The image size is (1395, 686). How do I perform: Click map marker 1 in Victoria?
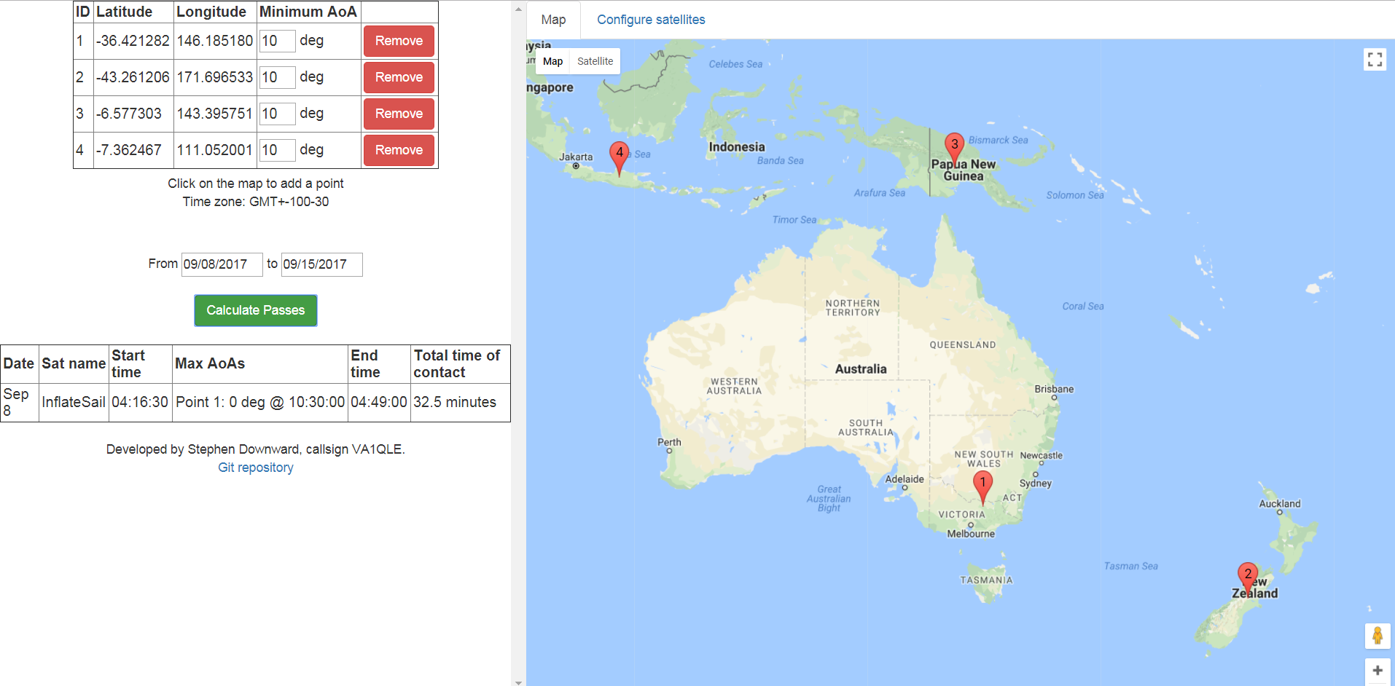(x=982, y=485)
